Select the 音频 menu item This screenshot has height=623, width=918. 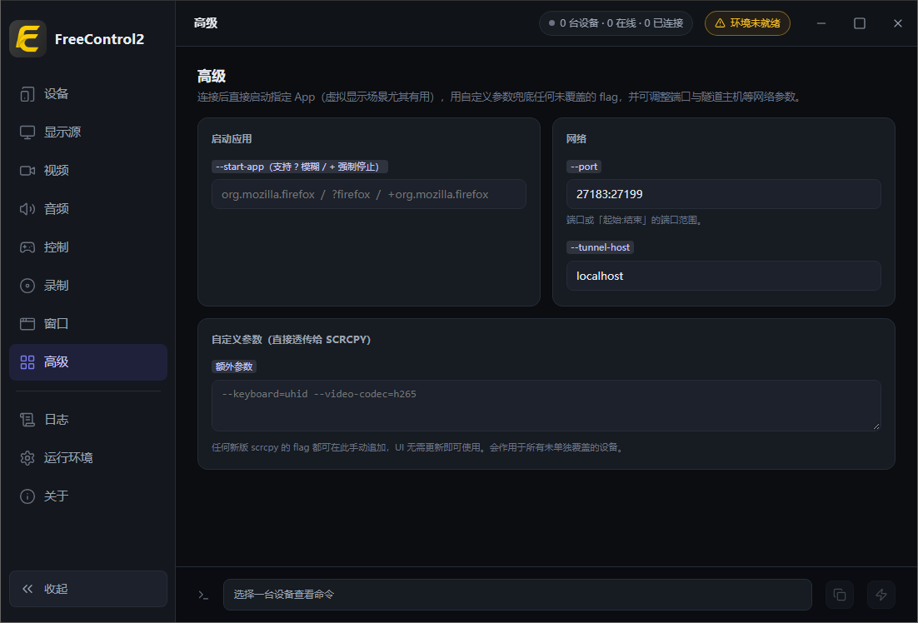tap(88, 209)
